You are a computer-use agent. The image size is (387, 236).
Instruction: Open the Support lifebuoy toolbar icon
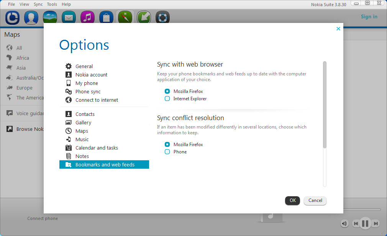pos(162,18)
